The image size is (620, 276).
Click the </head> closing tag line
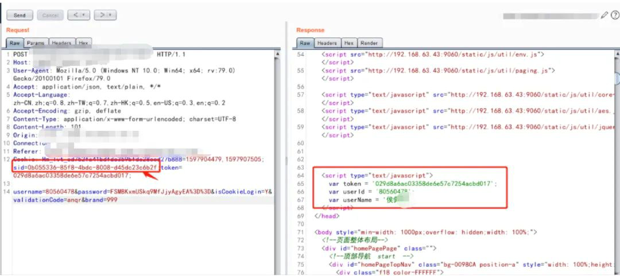(x=327, y=216)
